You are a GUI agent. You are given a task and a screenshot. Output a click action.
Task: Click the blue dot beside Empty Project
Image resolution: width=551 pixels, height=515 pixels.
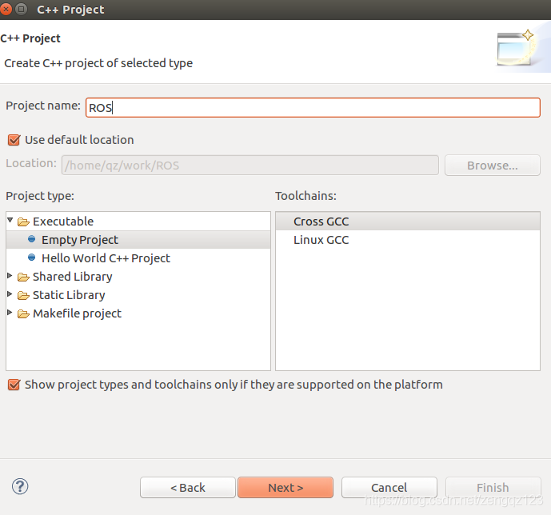click(x=32, y=239)
